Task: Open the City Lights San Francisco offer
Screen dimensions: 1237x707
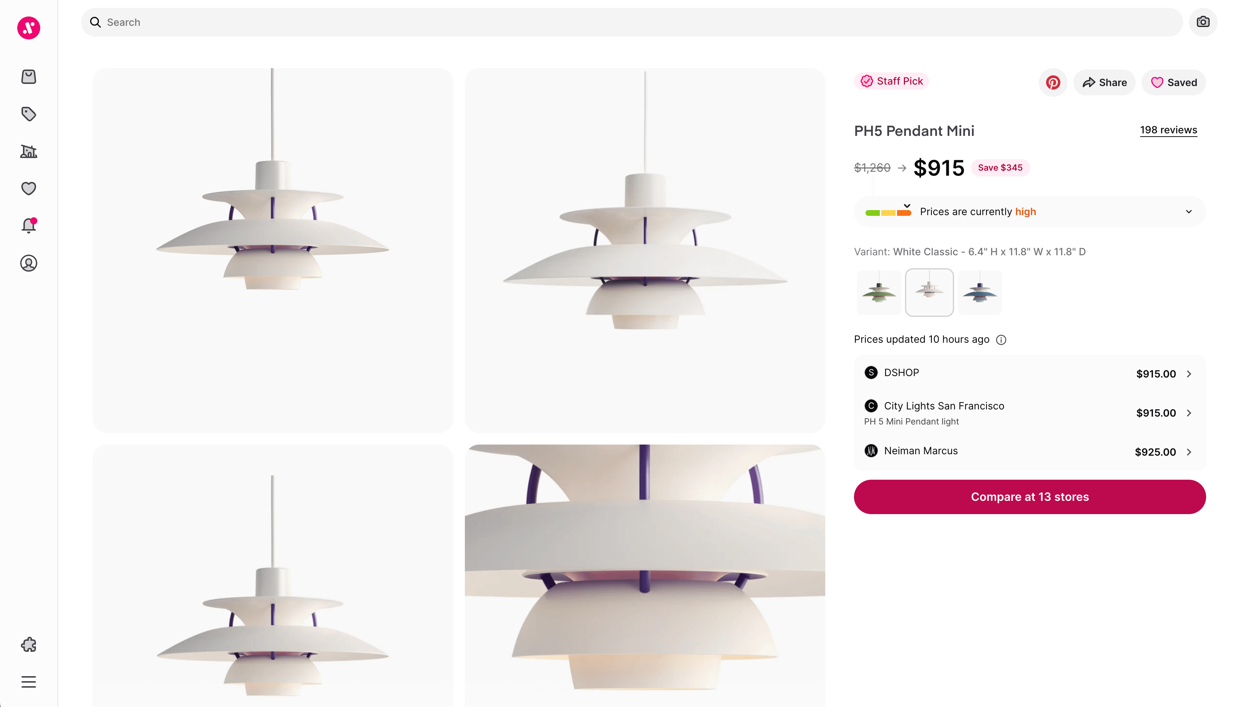Action: click(x=1030, y=413)
